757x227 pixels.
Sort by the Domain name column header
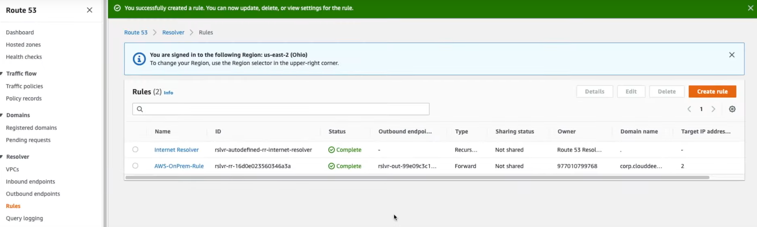pos(639,131)
